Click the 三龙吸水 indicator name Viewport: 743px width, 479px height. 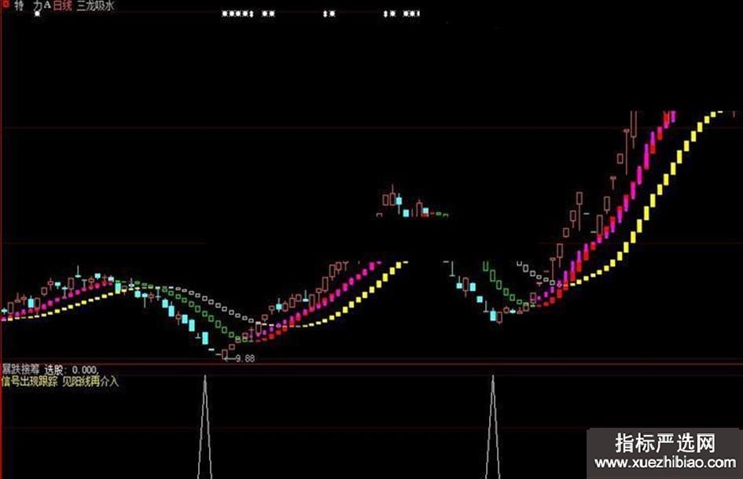point(96,6)
